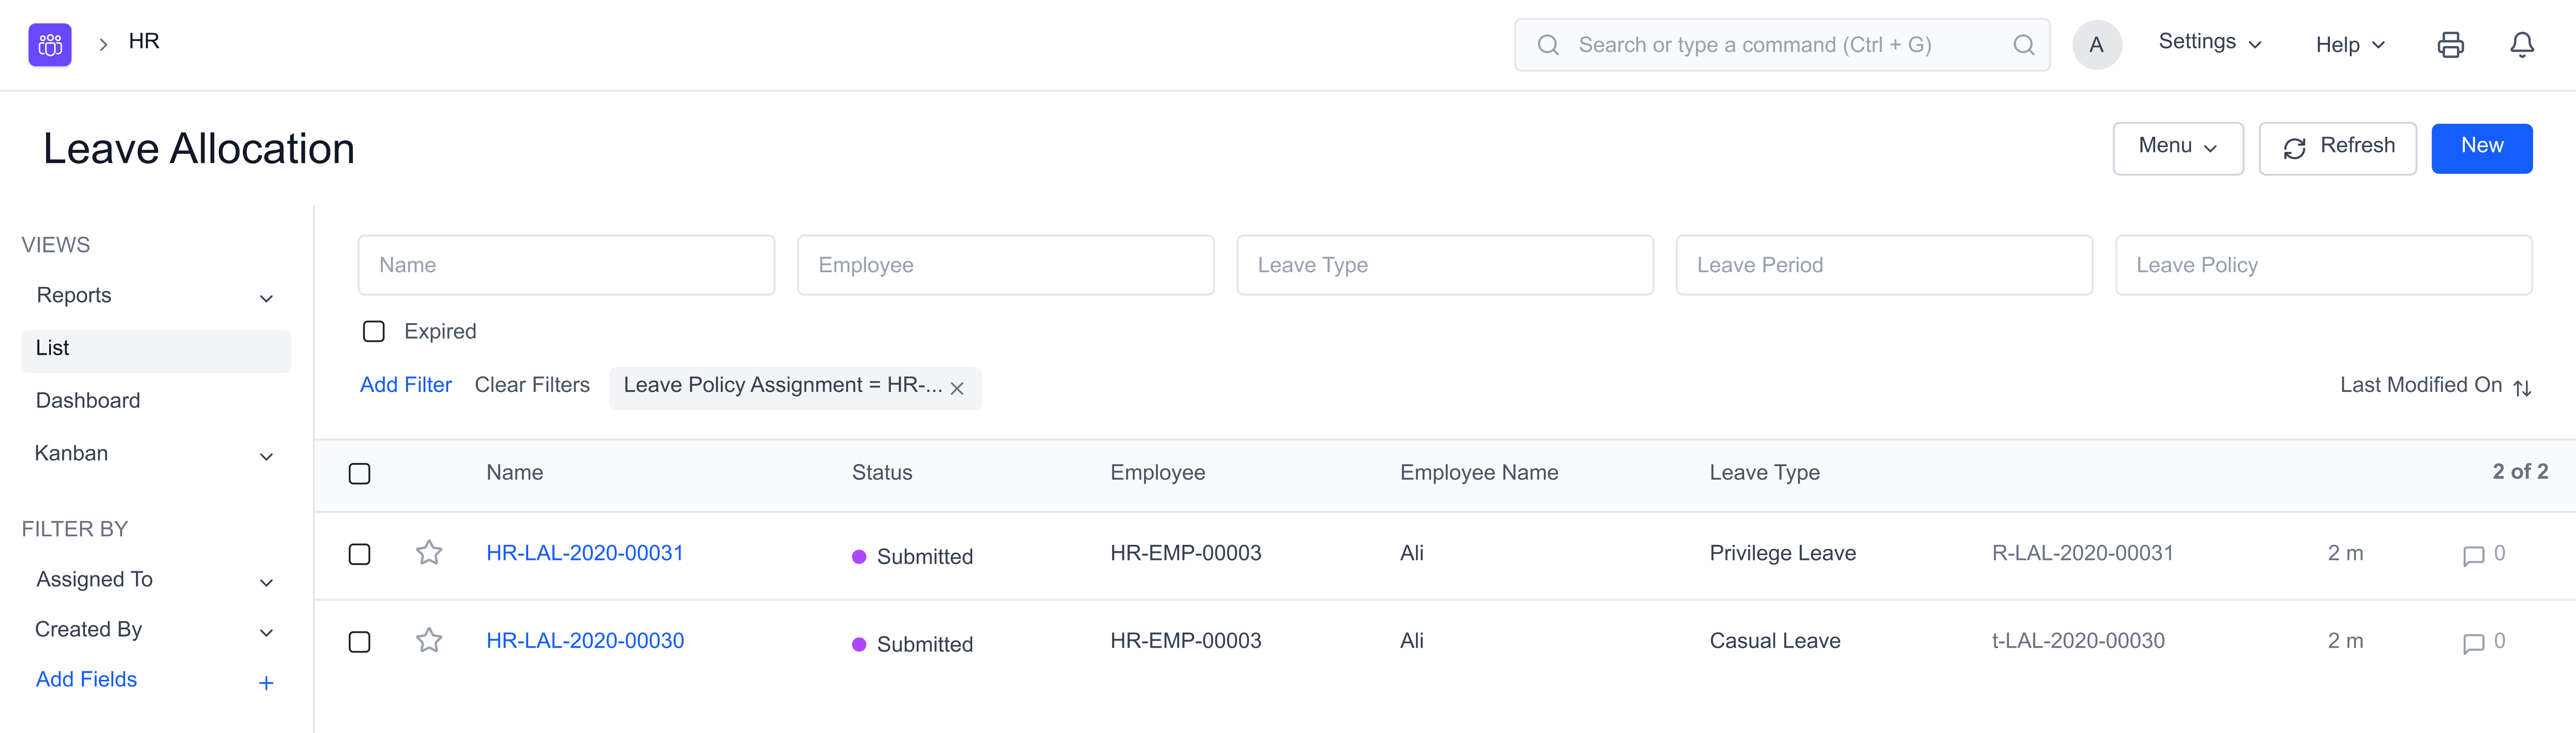
Task: Toggle sort order arrows
Action: click(x=2522, y=388)
